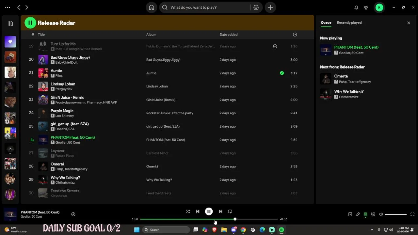Sort by the Album column header
This screenshot has height=235, width=418.
pos(151,35)
